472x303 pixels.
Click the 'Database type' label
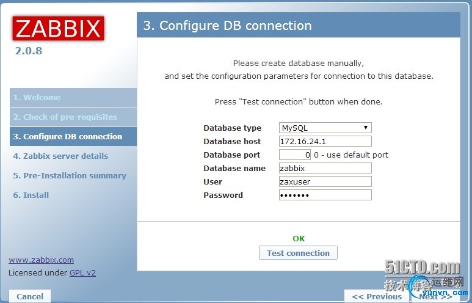click(x=233, y=128)
